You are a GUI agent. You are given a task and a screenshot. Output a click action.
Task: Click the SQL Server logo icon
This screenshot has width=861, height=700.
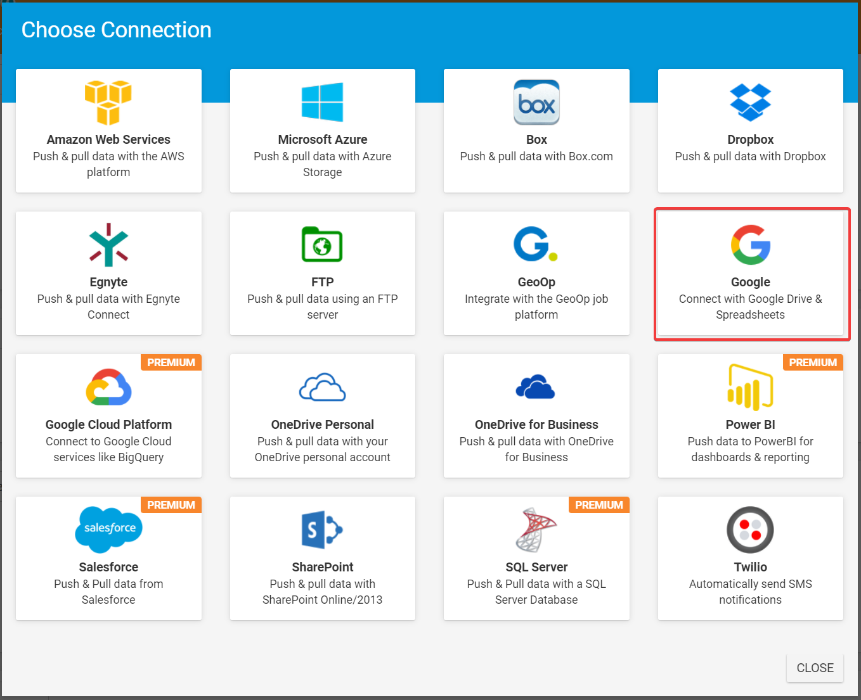[x=536, y=530]
